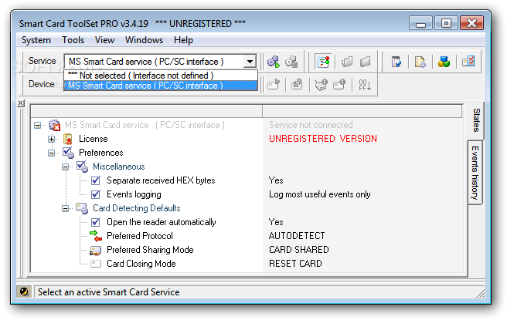Image resolution: width=507 pixels, height=320 pixels.
Task: Collapse the Preferences tree node
Action: pyautogui.click(x=52, y=153)
